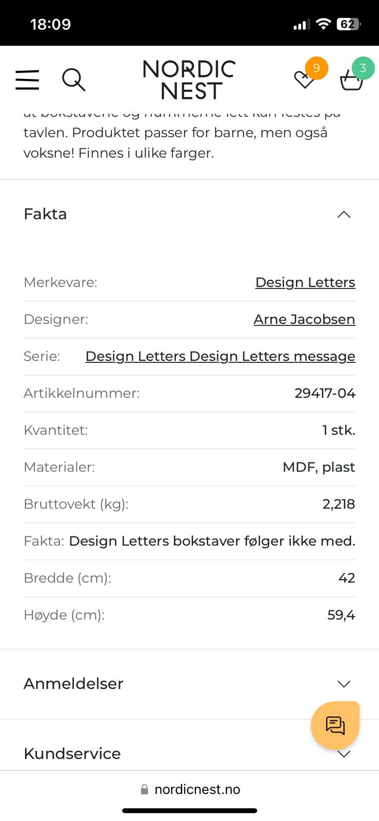
Task: Tap the Fakta section heading
Action: click(46, 214)
